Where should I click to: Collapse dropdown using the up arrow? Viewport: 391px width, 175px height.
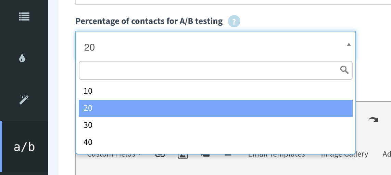pos(349,45)
